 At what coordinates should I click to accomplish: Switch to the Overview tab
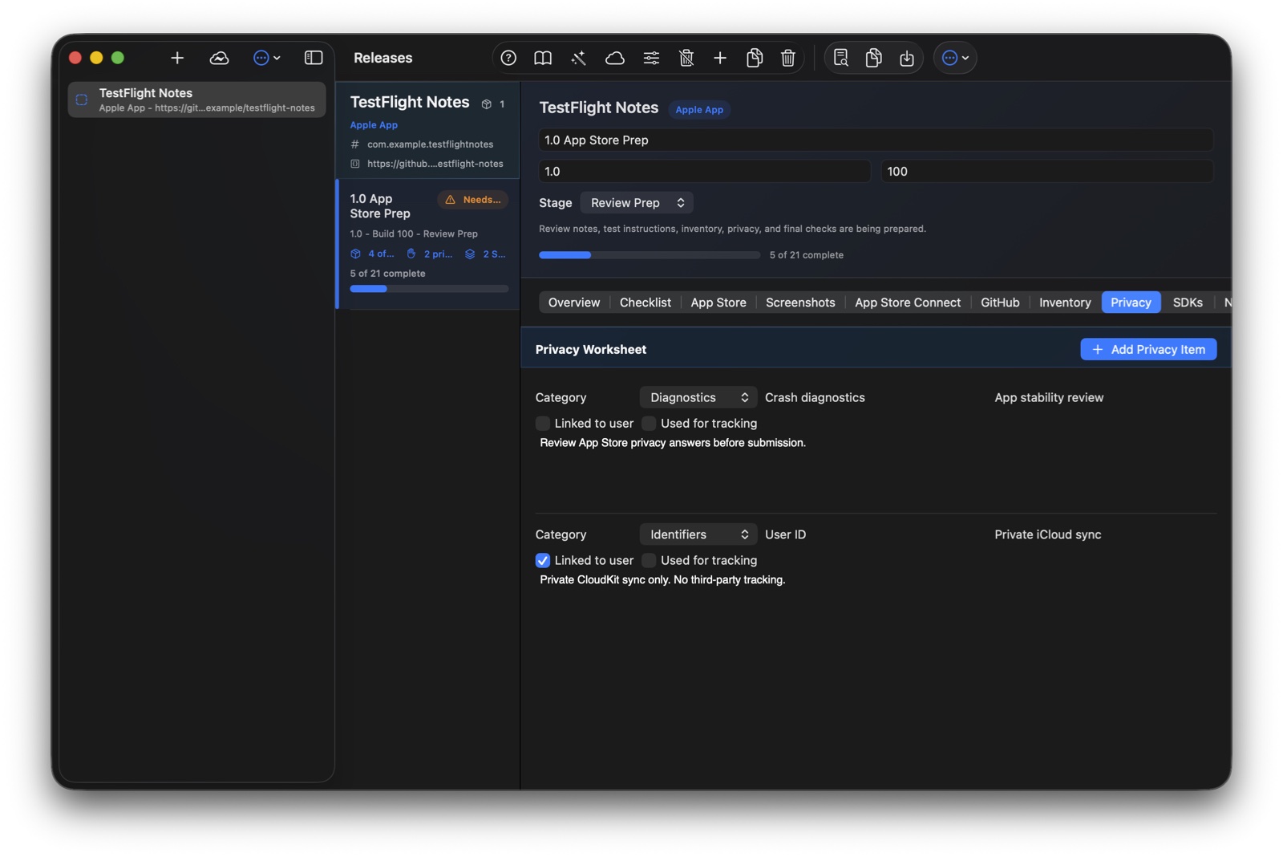[x=573, y=303]
